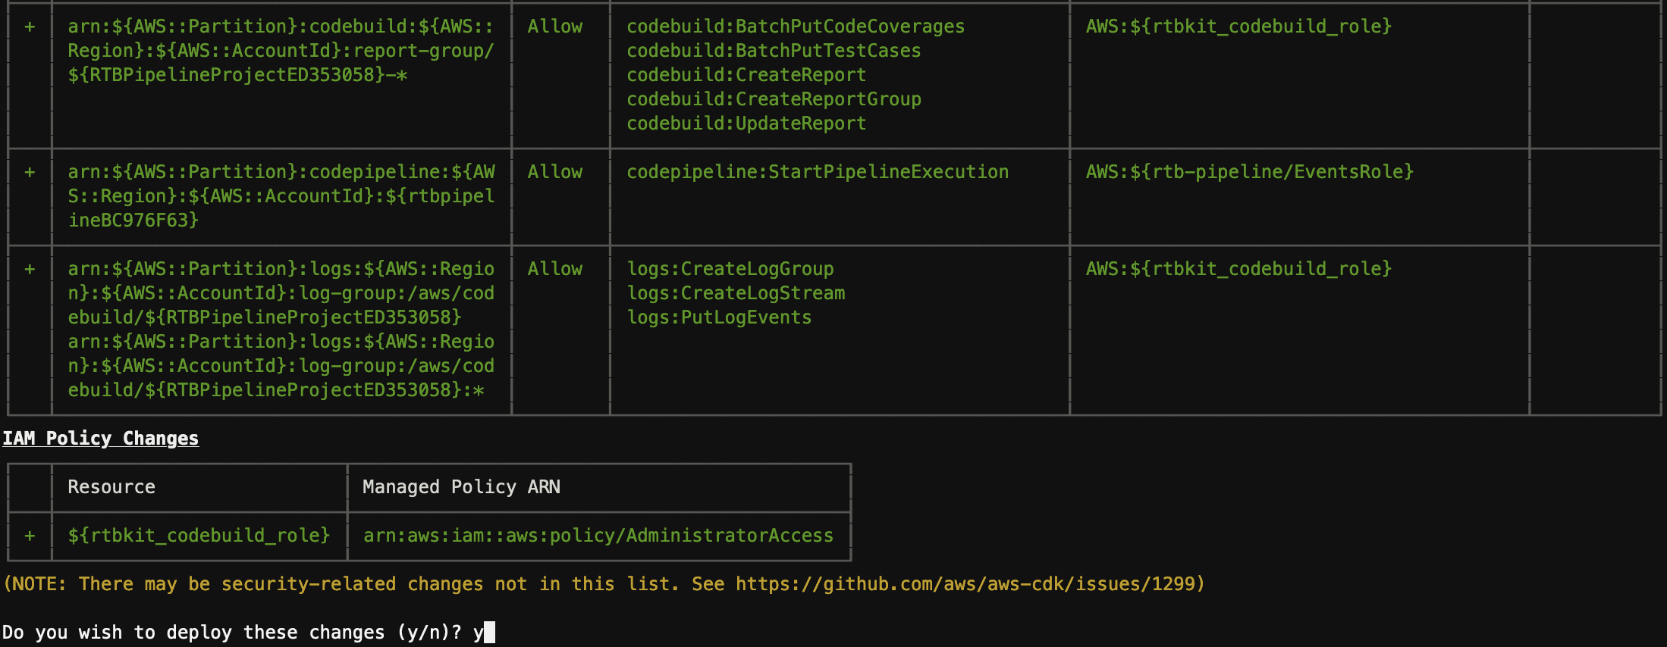Image resolution: width=1667 pixels, height=647 pixels.
Task: Click the plus sign in AdministratorAccess row
Action: (x=30, y=536)
